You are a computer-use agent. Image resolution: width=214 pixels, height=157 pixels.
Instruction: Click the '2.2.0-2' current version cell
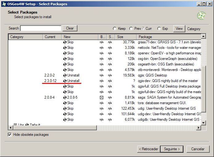(x=49, y=75)
